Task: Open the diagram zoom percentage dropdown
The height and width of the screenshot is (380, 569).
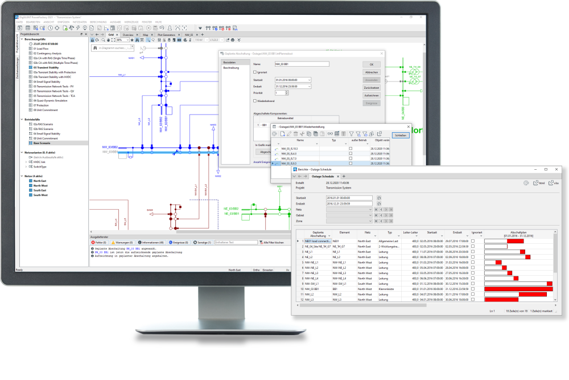Action: [x=127, y=40]
